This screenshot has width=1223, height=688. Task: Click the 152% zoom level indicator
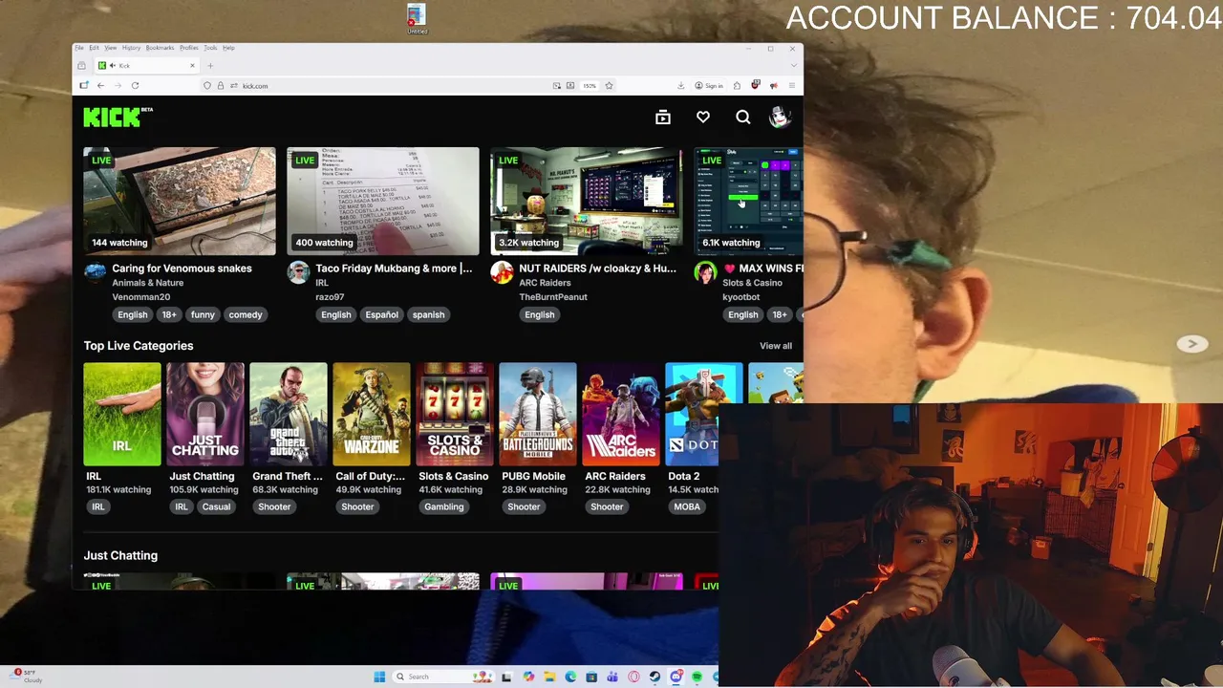pyautogui.click(x=590, y=86)
